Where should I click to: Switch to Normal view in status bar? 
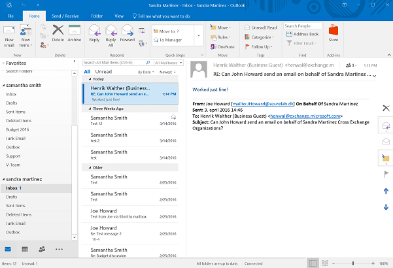(x=313, y=263)
